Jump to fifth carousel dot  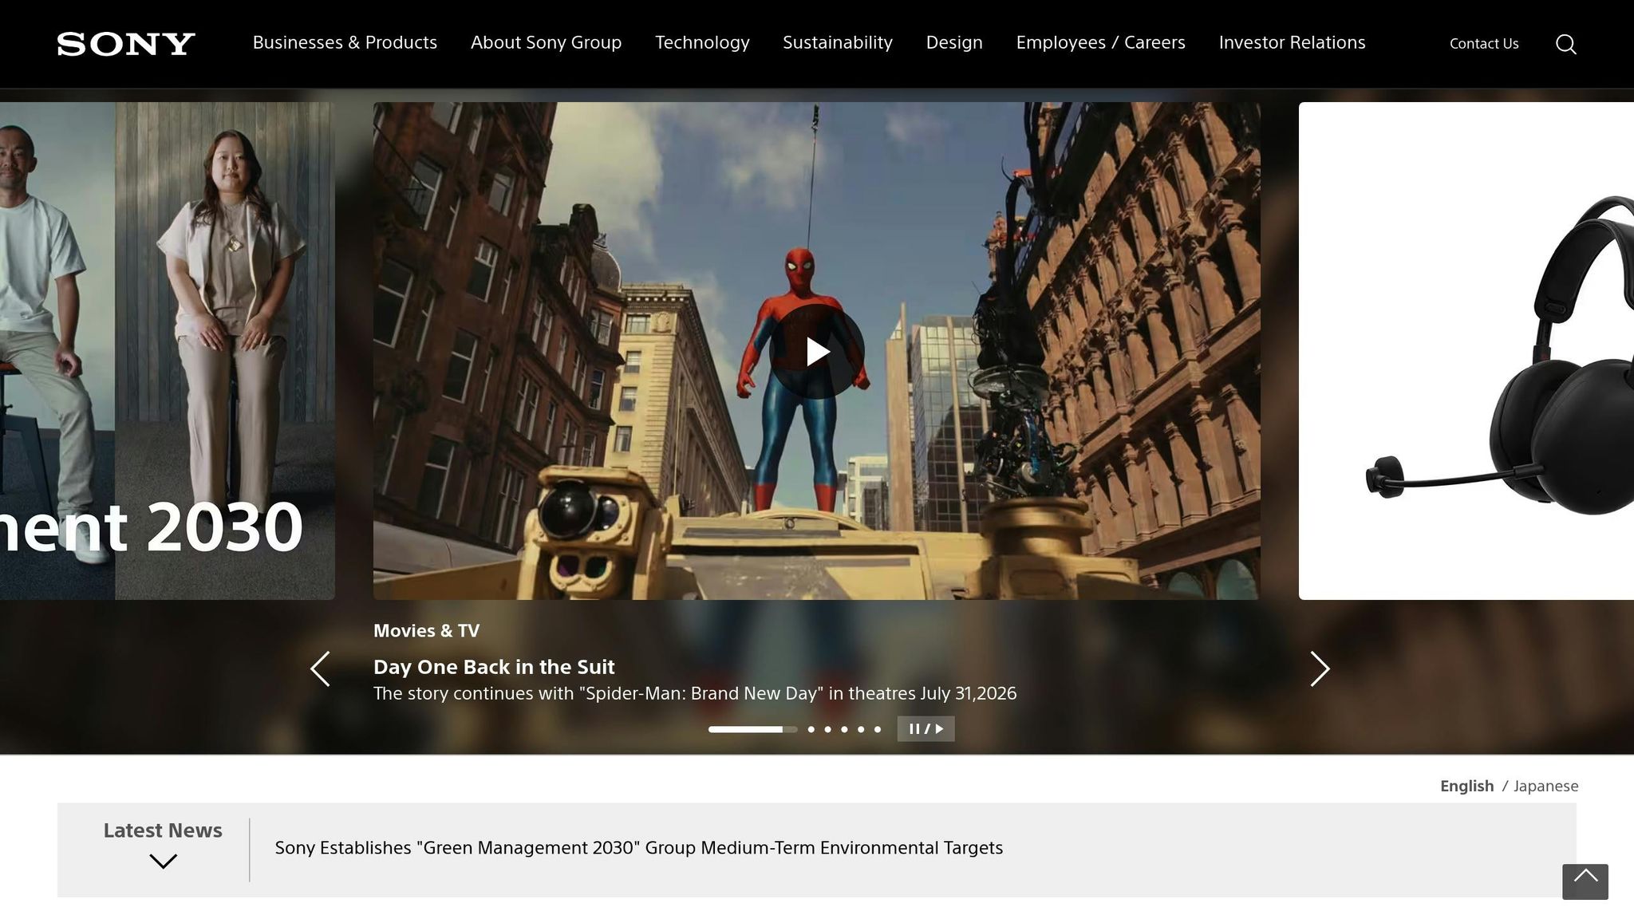pyautogui.click(x=861, y=729)
